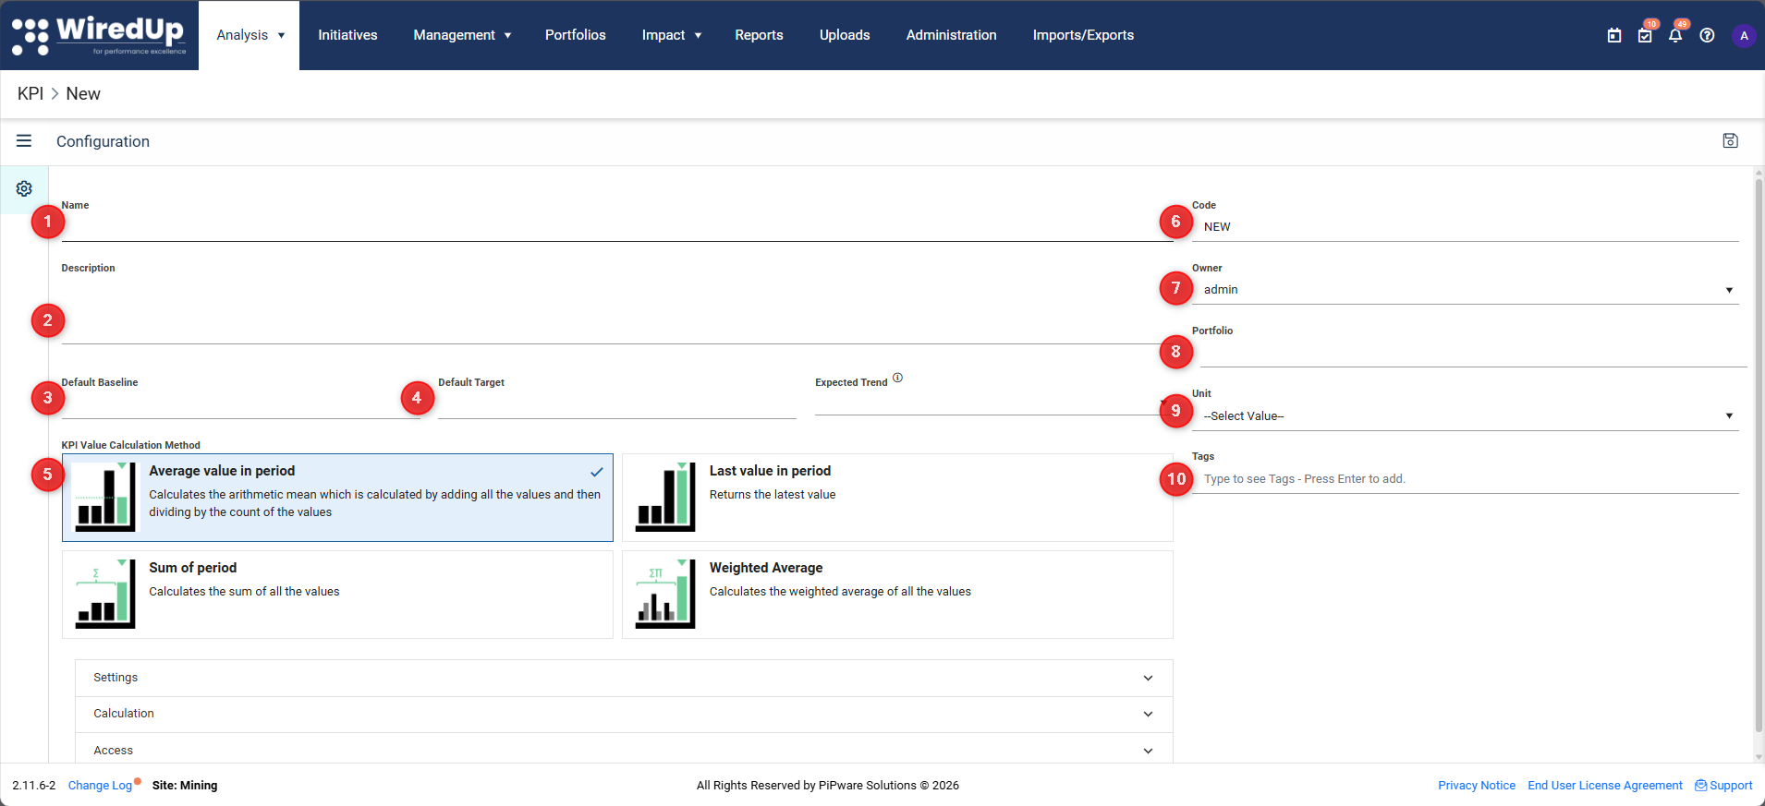Viewport: 1765px width, 806px height.
Task: Toggle the hamburger side menu
Action: [24, 140]
